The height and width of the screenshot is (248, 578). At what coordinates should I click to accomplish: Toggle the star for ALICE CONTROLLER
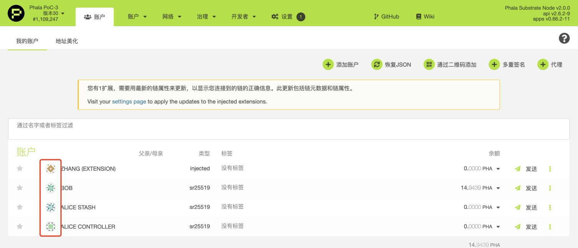(x=20, y=226)
